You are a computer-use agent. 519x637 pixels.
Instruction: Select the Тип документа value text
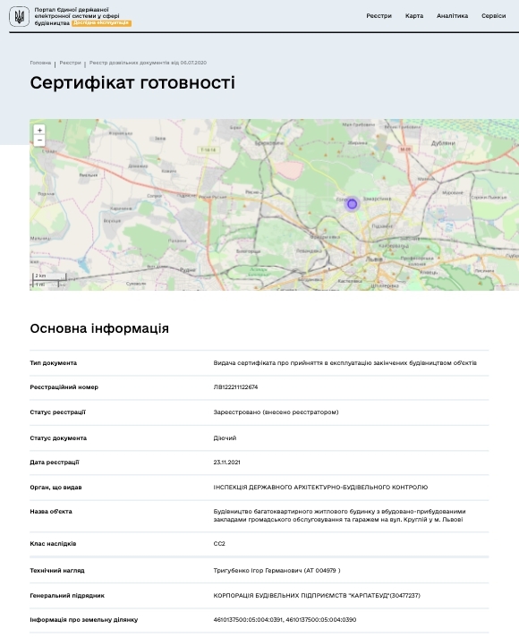pos(345,362)
